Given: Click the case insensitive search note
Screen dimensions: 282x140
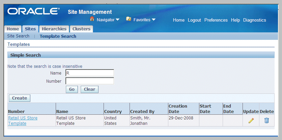Looking at the screenshot, I should [x=45, y=66].
